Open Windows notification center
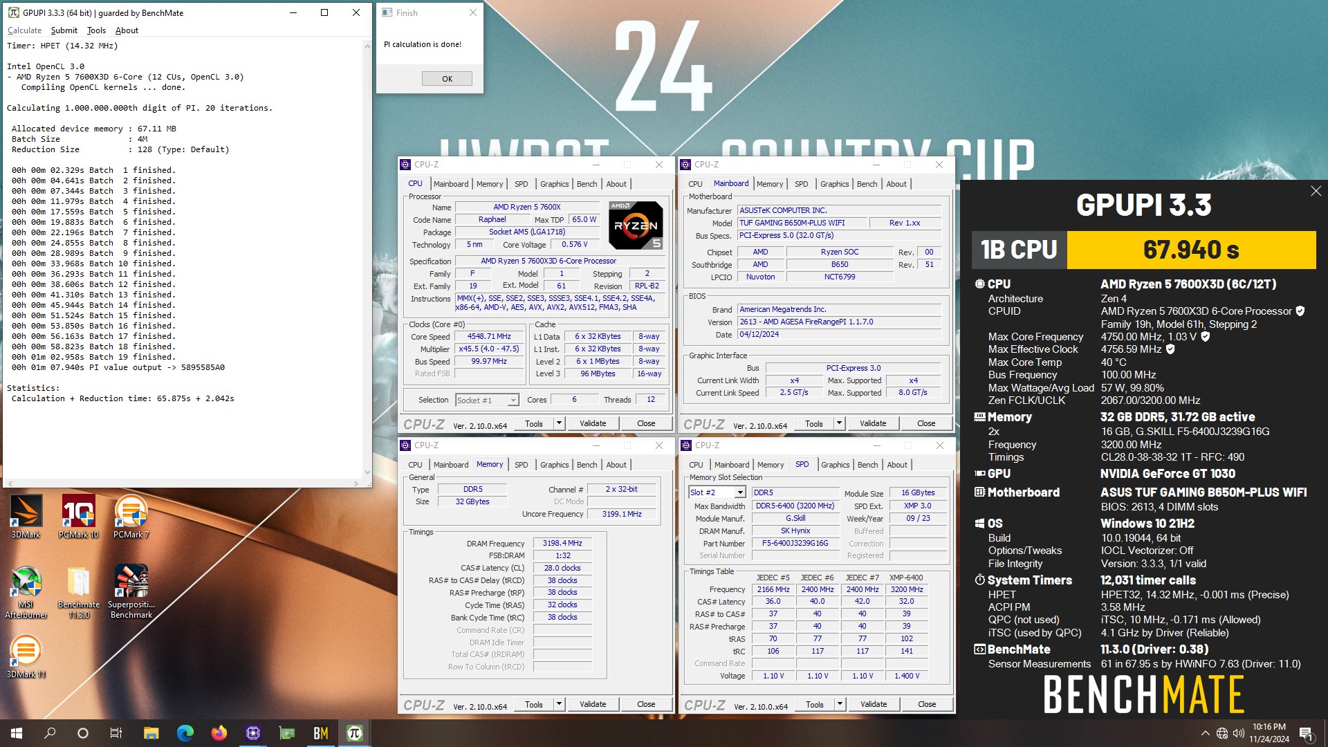The width and height of the screenshot is (1328, 747). tap(1306, 733)
